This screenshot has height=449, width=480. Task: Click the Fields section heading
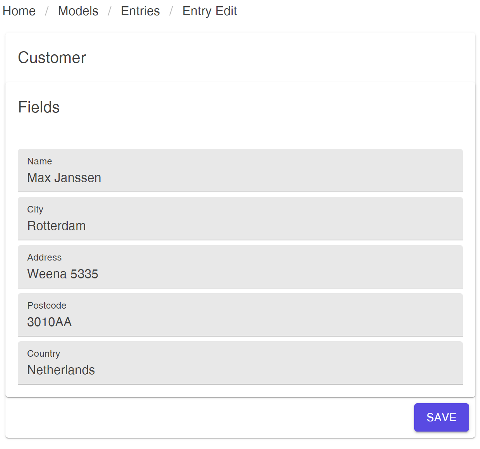point(39,107)
